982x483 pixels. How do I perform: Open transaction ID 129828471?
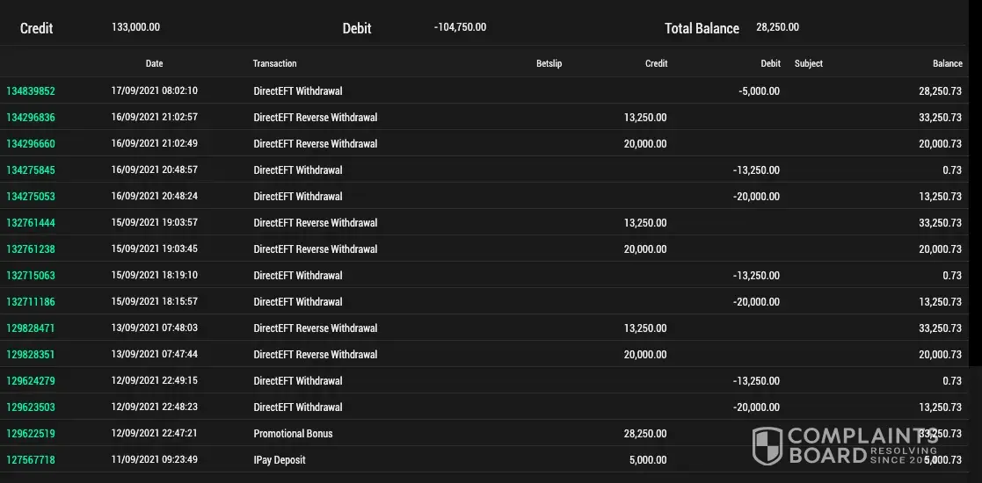(x=31, y=328)
